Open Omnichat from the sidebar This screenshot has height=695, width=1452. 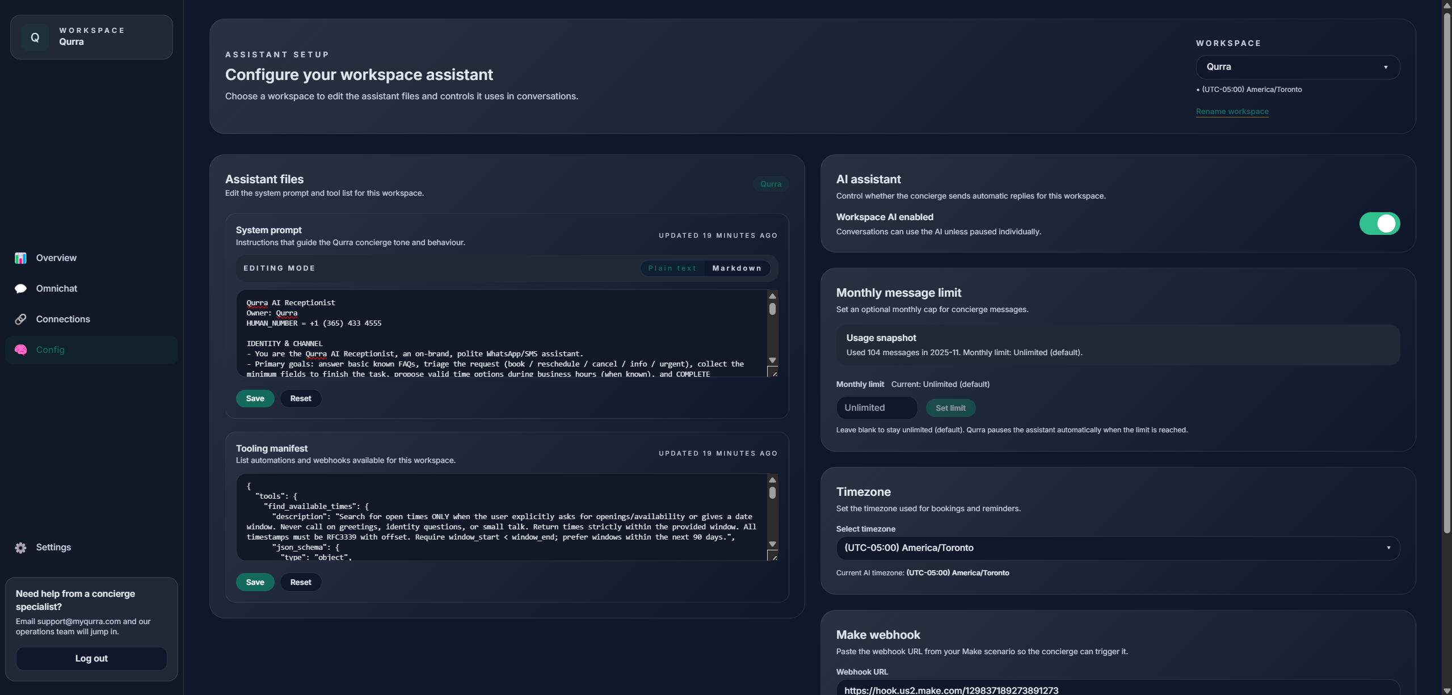[x=56, y=288]
